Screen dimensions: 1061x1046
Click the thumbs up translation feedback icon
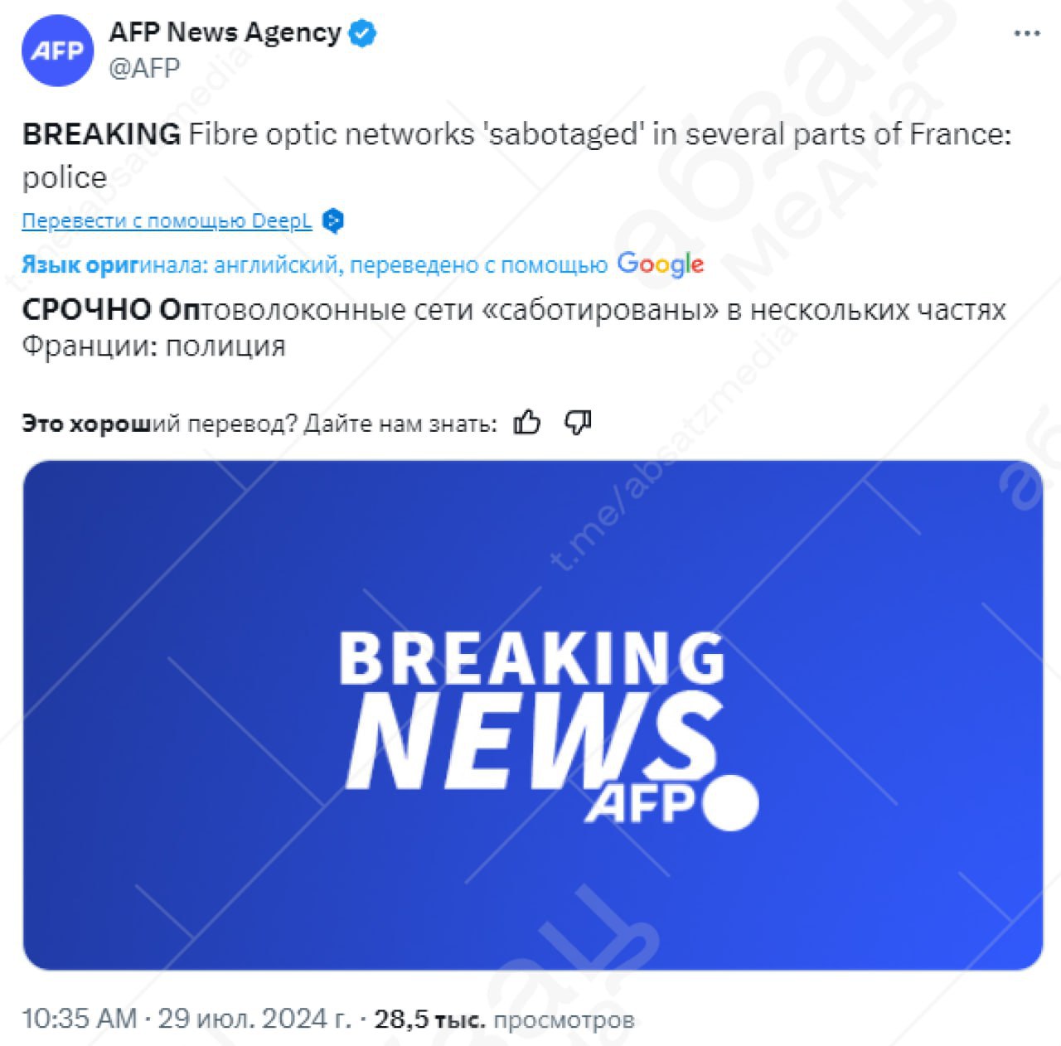point(527,423)
